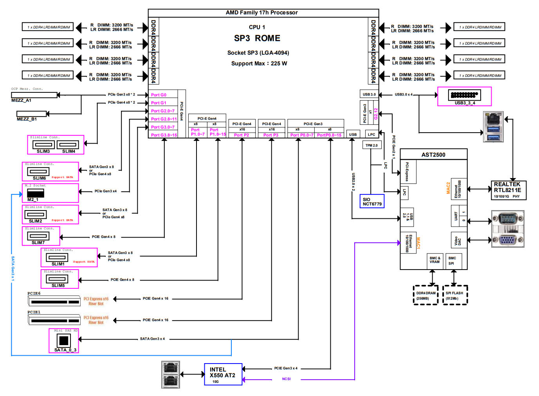539x396 pixels.
Task: Select the 'Port G0' label
Action: (x=159, y=95)
